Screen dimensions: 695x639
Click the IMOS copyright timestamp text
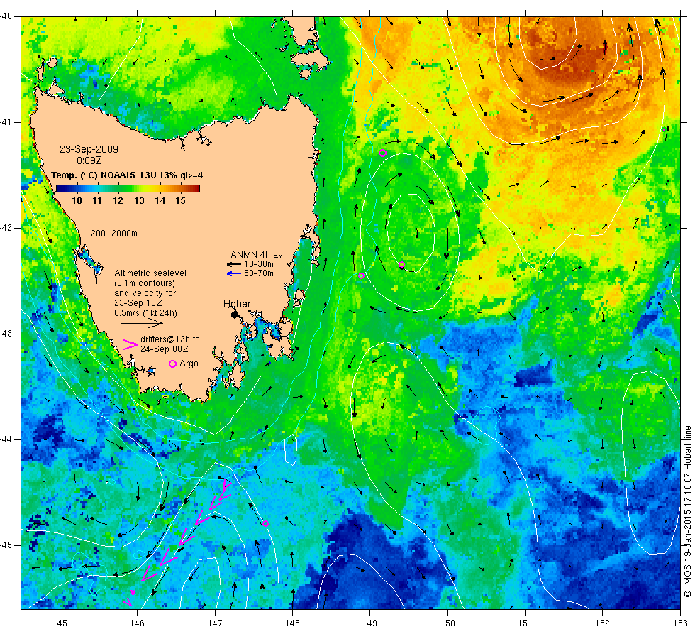pyautogui.click(x=687, y=512)
